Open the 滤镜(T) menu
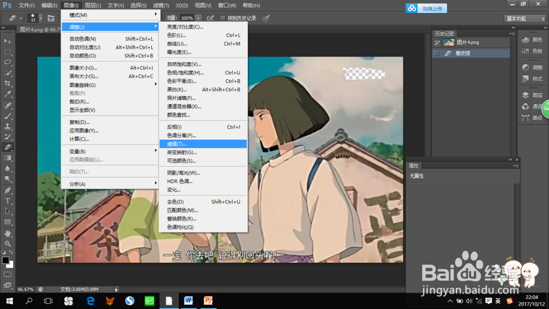The image size is (549, 309). [161, 5]
